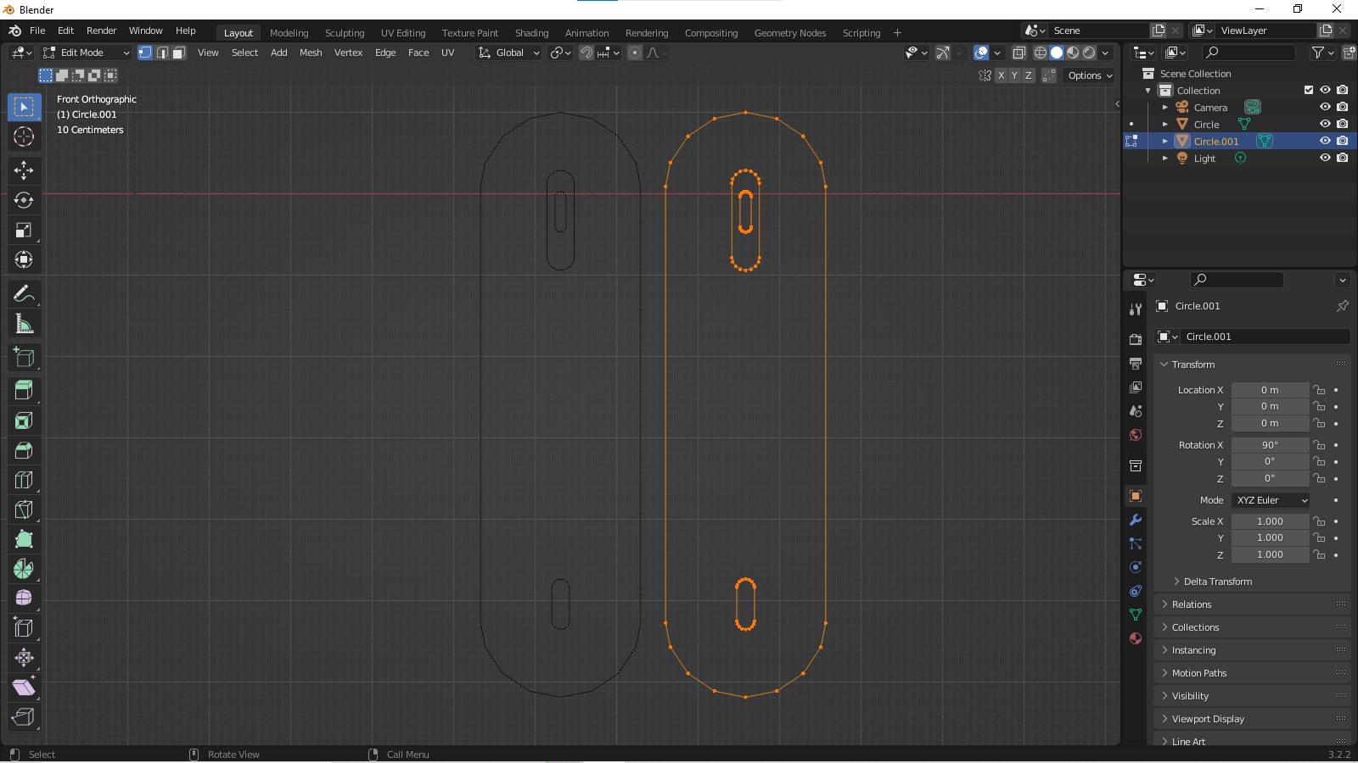The height and width of the screenshot is (763, 1358).
Task: Expand Circle.001 in outliner
Action: pos(1164,141)
